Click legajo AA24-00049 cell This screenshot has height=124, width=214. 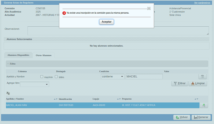[99, 105]
